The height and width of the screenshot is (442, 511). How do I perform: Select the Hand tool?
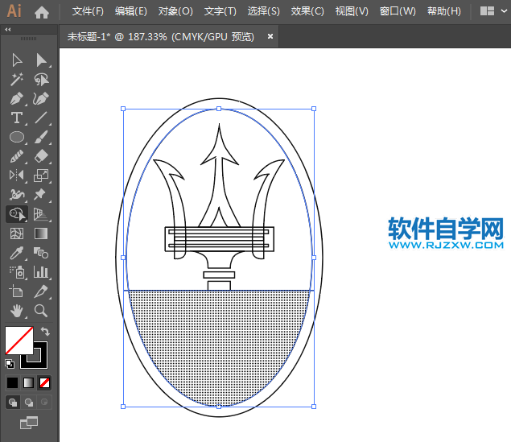(17, 311)
